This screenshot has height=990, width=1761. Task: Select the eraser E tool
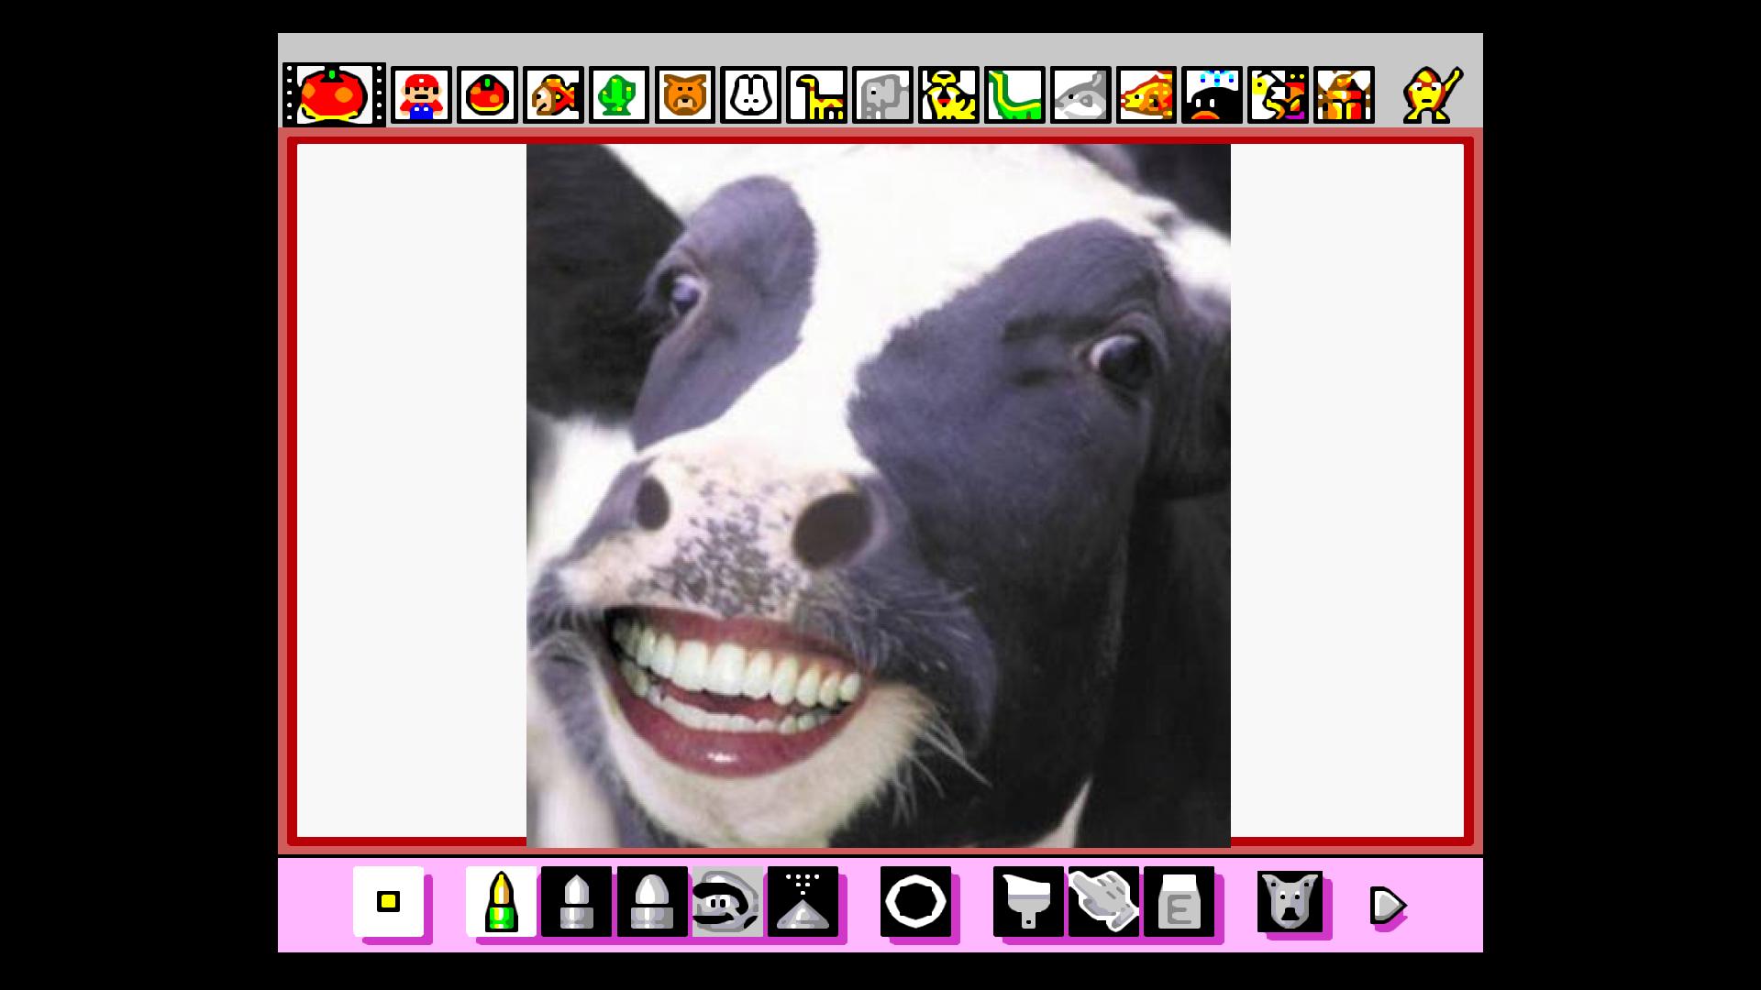(x=1179, y=901)
